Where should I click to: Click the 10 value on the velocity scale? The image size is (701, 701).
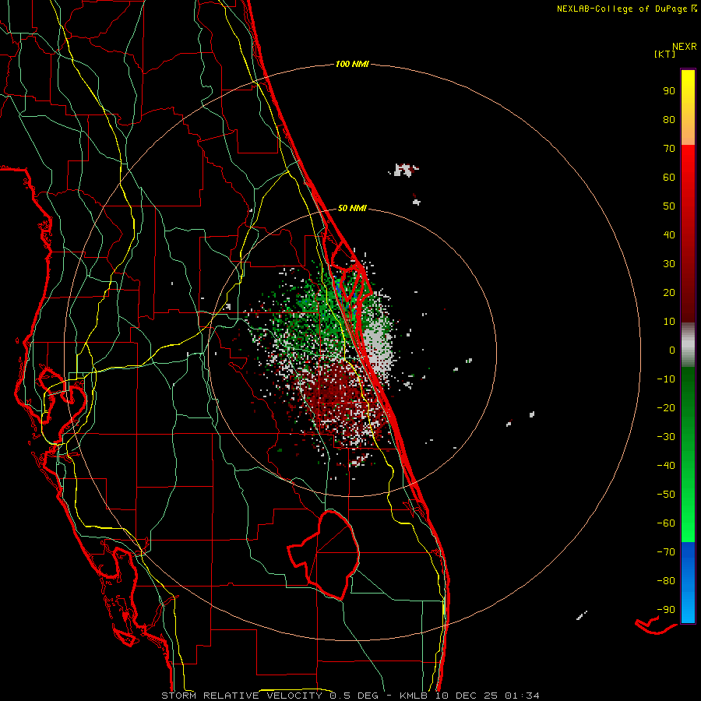(x=669, y=322)
